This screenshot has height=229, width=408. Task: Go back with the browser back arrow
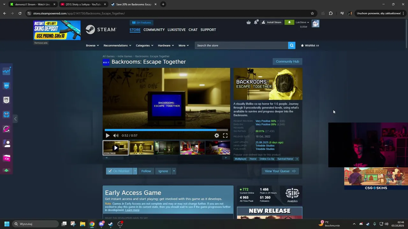pyautogui.click(x=4, y=13)
